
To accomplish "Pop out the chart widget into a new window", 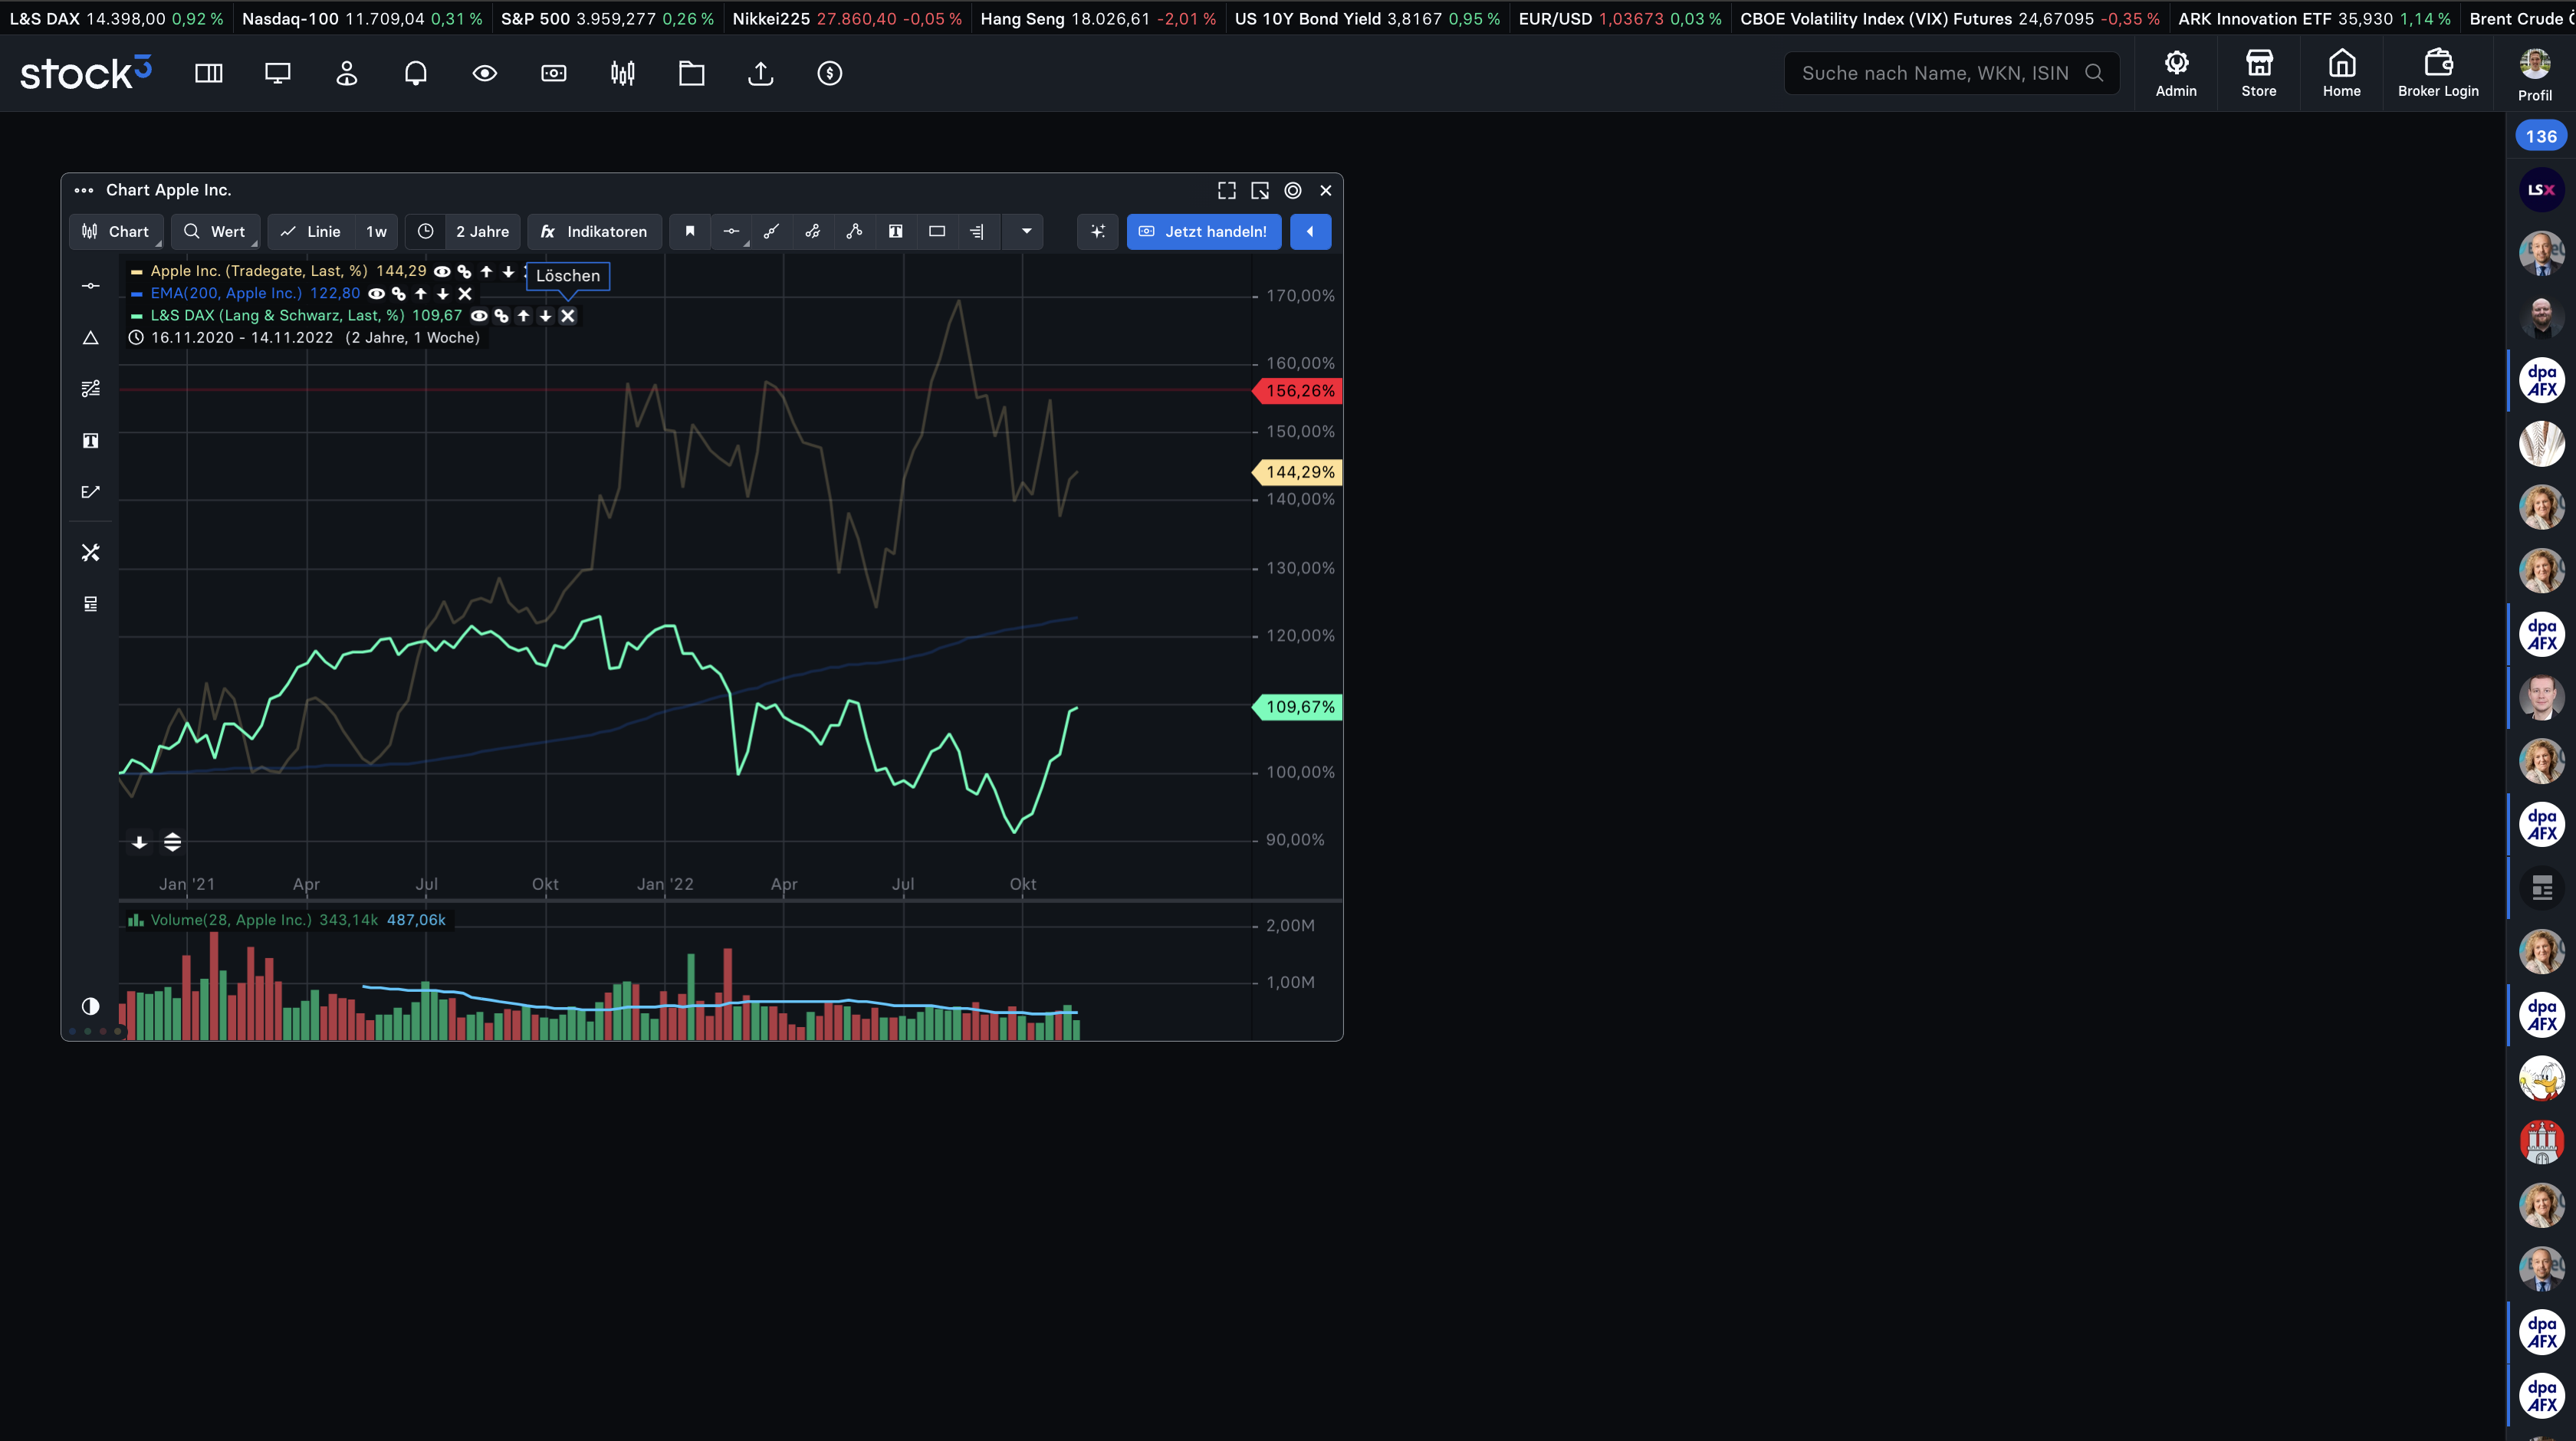I will (1259, 190).
